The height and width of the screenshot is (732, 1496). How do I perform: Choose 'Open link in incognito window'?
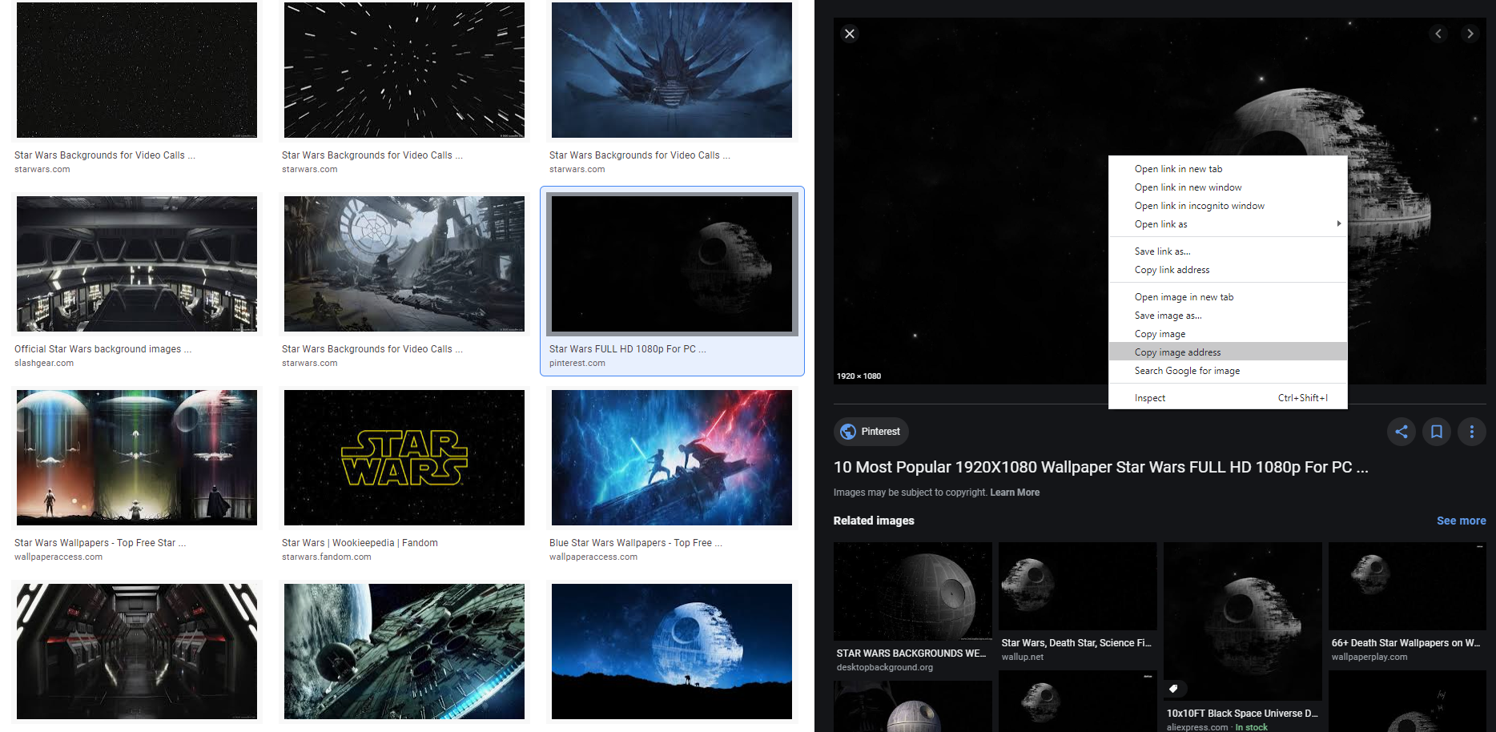click(x=1228, y=206)
